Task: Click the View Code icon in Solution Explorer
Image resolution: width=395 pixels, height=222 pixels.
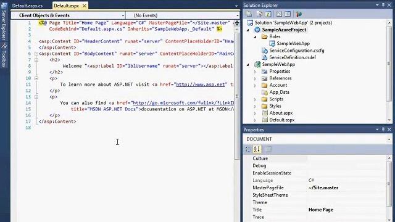Action: click(x=279, y=14)
